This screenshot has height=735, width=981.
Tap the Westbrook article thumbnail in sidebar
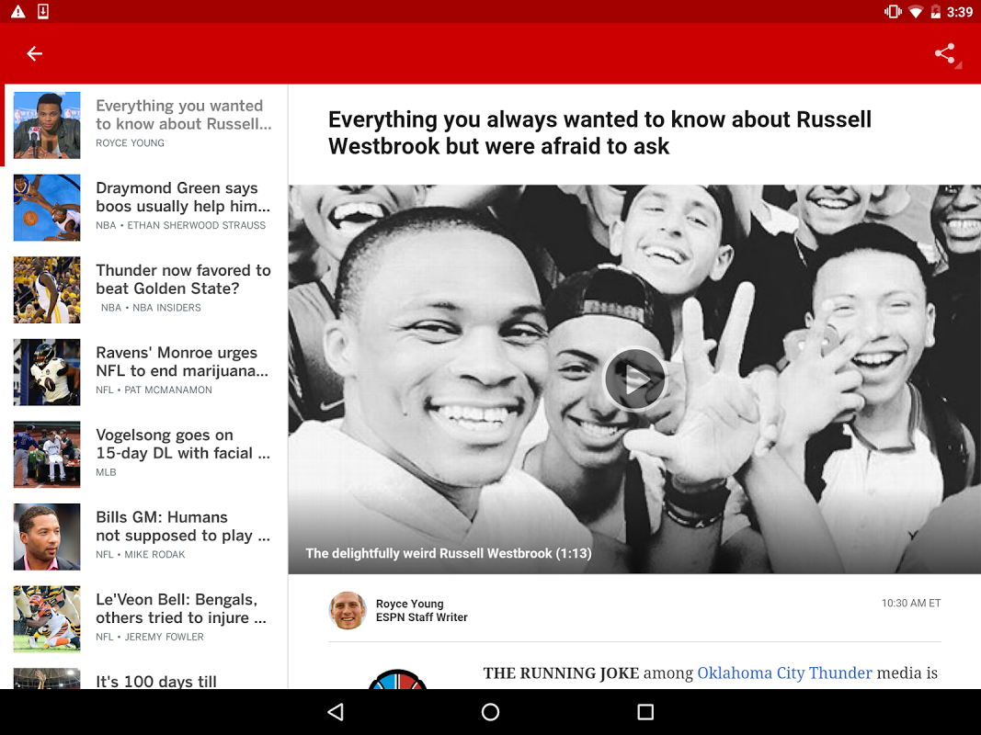(46, 125)
